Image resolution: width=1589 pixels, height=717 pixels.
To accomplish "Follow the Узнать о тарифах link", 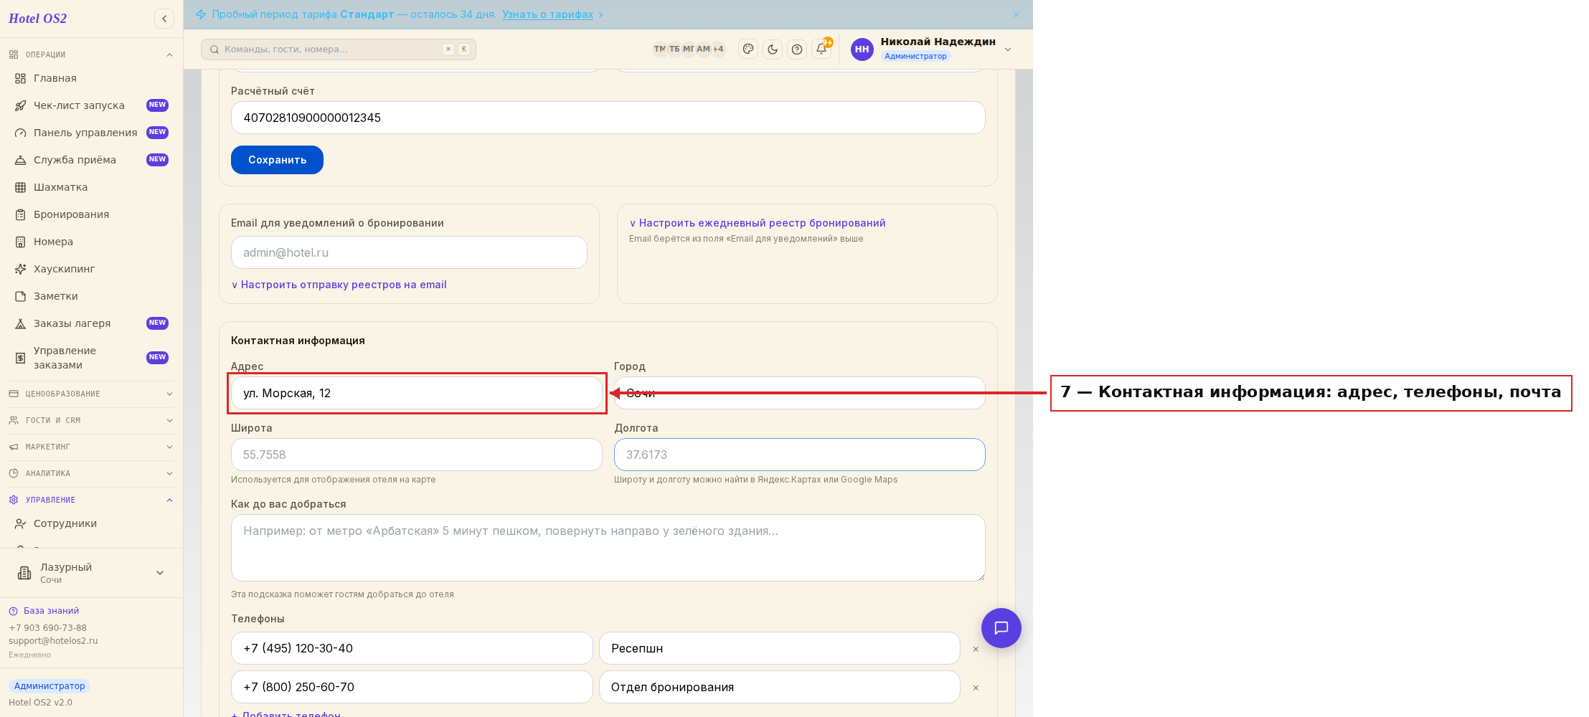I will coord(548,14).
